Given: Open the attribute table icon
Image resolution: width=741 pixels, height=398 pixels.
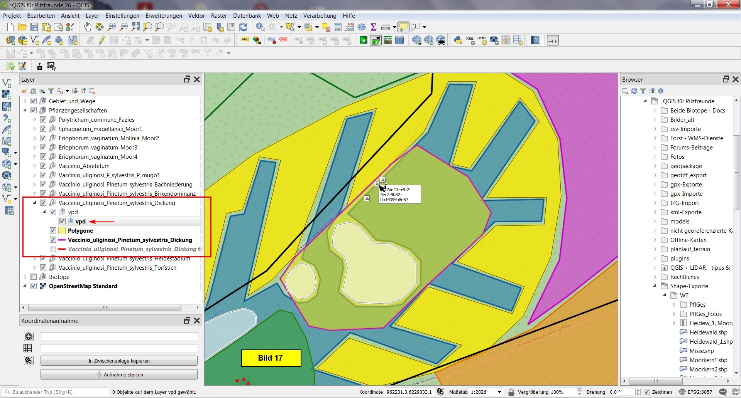Looking at the screenshot, I should [338, 27].
